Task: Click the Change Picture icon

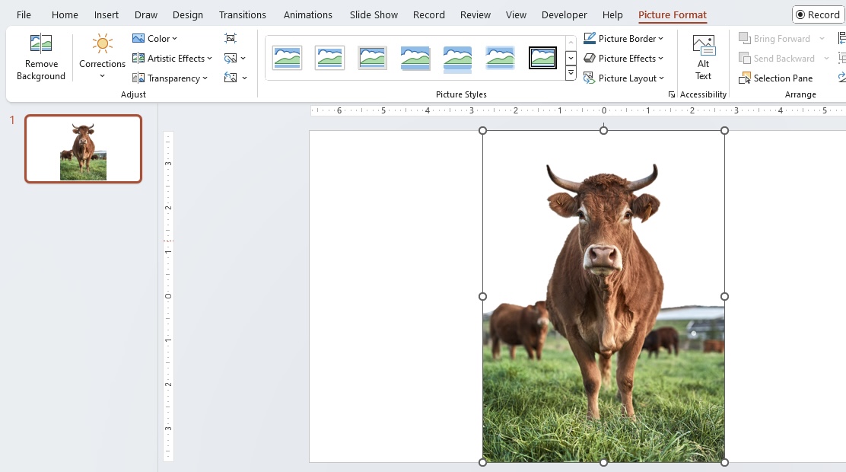Action: pyautogui.click(x=234, y=59)
